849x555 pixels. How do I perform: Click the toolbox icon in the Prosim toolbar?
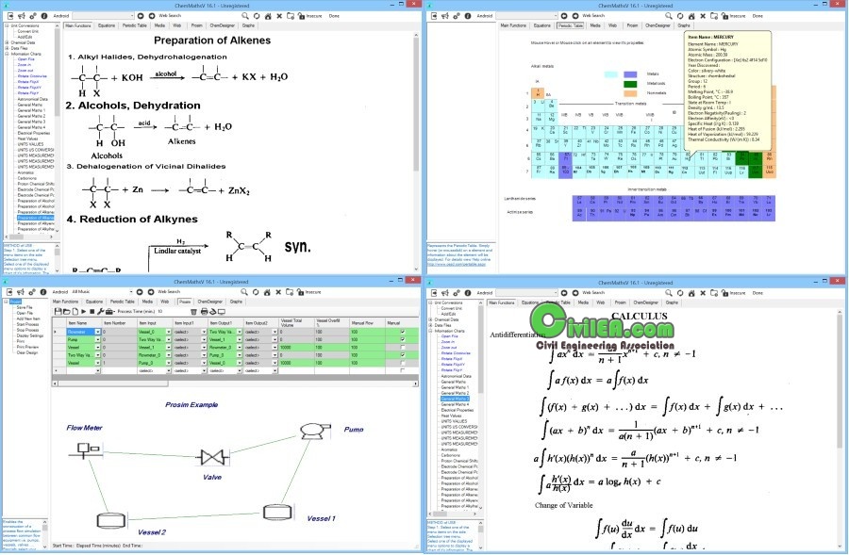pyautogui.click(x=109, y=312)
